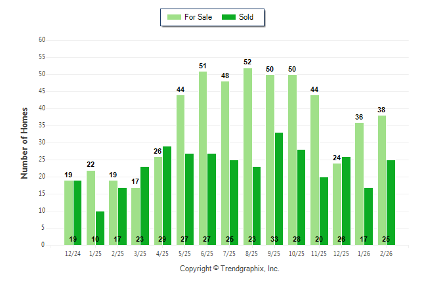Viewport: 424px width, 285px height.
Task: Click the Sold bar for 1/25
Action: (100, 228)
